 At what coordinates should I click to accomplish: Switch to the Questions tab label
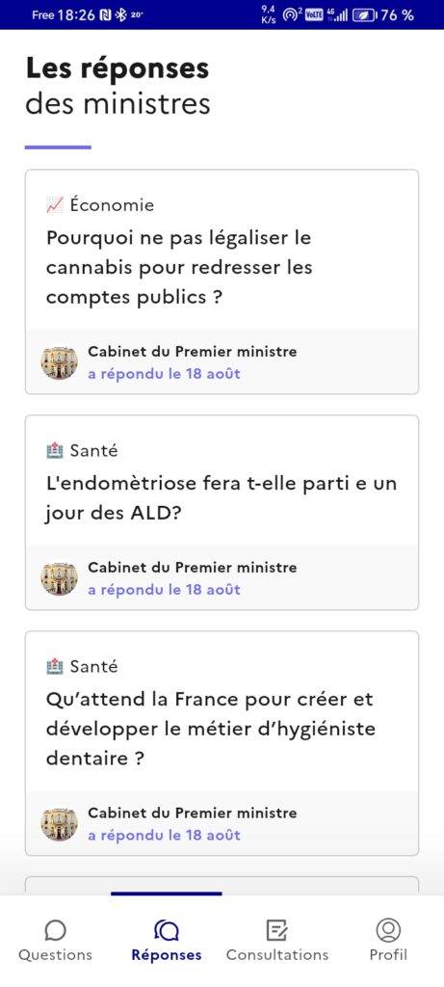tap(55, 955)
